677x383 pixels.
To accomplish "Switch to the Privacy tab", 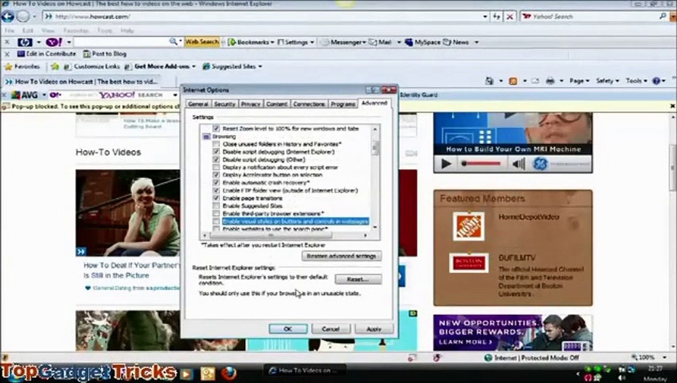I will tap(251, 104).
